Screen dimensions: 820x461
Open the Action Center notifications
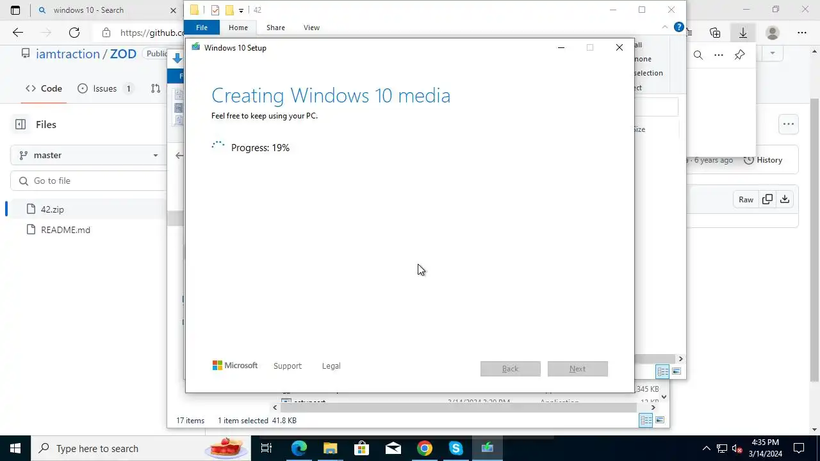point(799,448)
